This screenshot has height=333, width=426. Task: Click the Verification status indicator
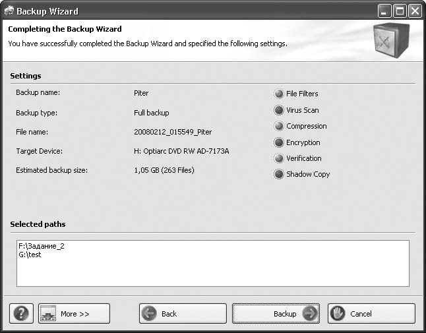(279, 158)
